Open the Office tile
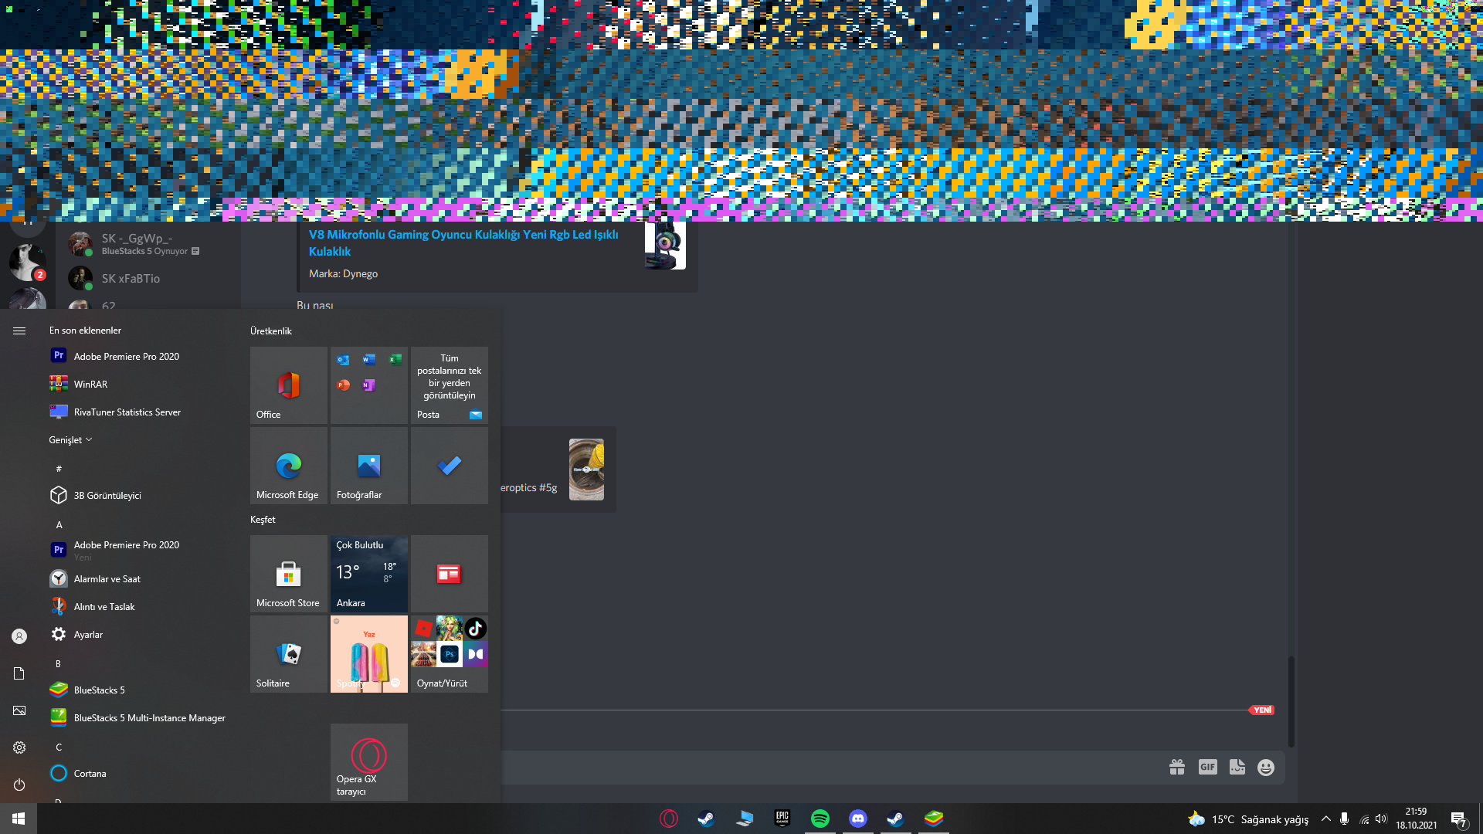The image size is (1483, 834). (288, 385)
